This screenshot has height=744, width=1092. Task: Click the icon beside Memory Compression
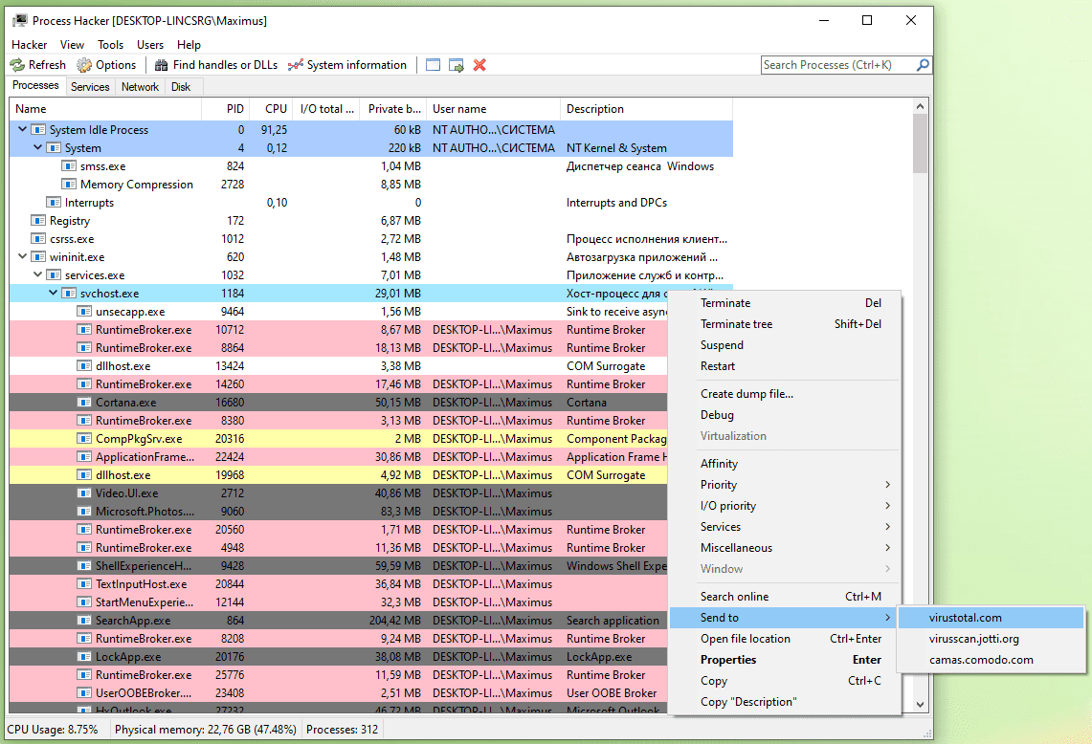click(x=69, y=185)
